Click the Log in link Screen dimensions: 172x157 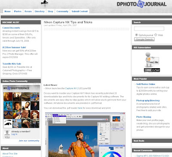point(14,134)
